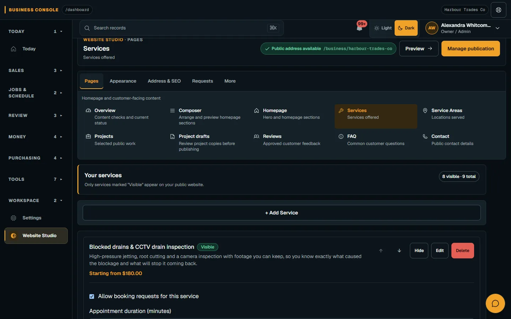
Task: Click the Service Areas pin icon
Action: (x=425, y=111)
